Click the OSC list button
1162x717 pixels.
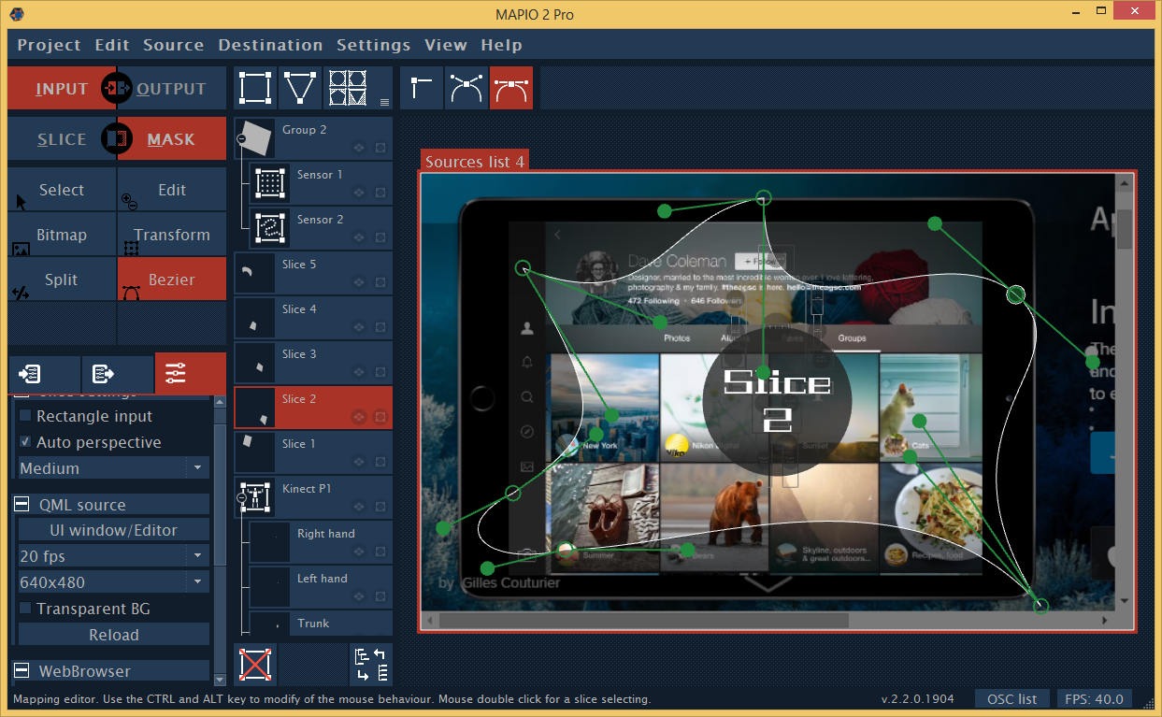click(1012, 699)
